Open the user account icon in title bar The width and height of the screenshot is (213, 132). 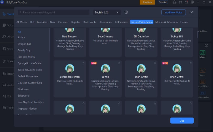coord(174,2)
